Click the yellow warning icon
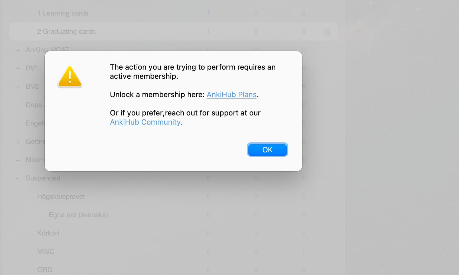 pos(70,77)
